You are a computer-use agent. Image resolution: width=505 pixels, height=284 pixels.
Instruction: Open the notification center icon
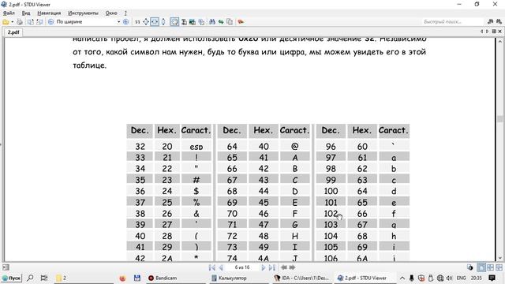coord(492,278)
